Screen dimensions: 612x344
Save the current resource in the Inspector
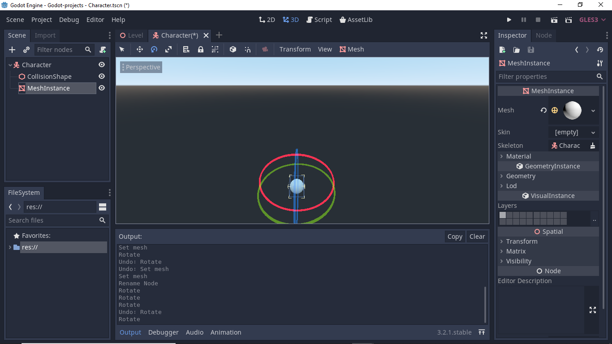[530, 50]
